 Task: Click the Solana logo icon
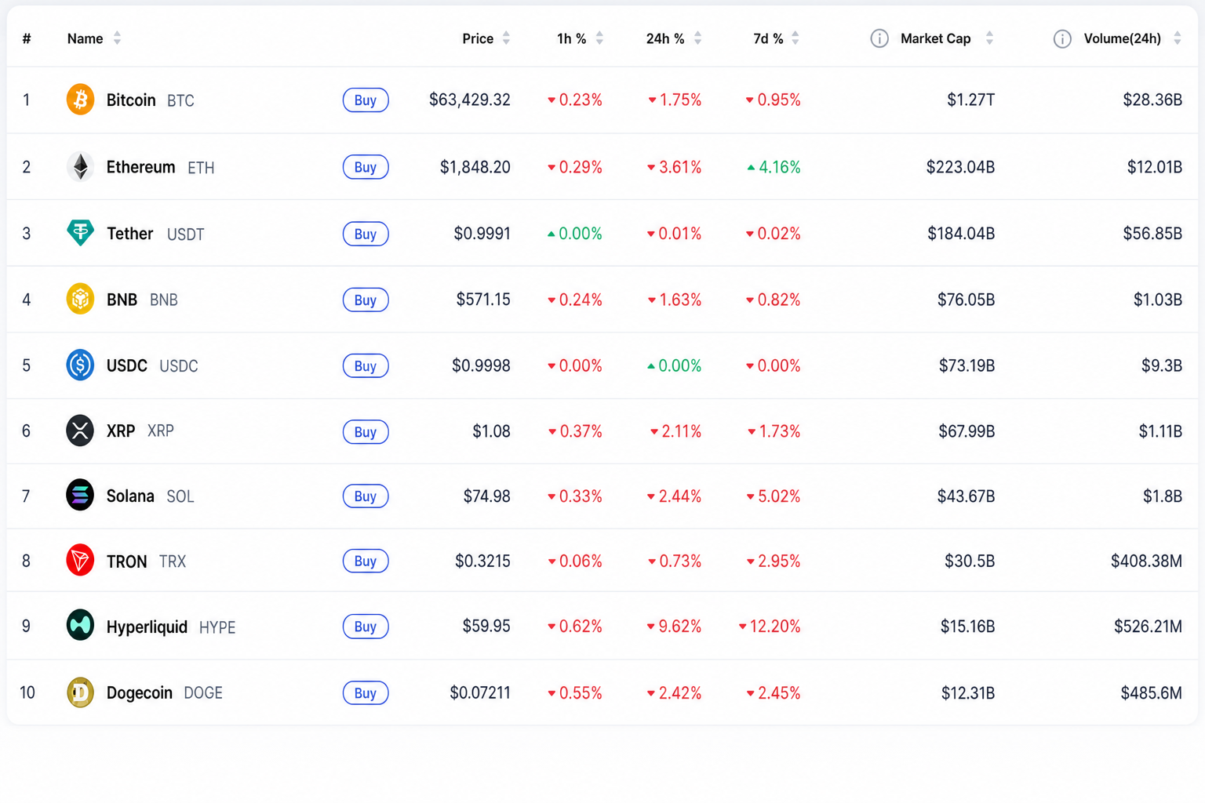click(80, 496)
